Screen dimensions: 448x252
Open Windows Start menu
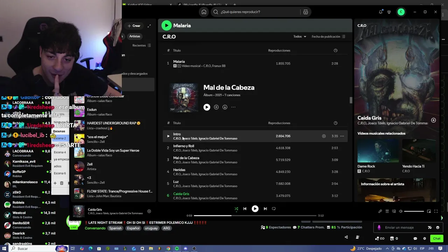(4, 248)
